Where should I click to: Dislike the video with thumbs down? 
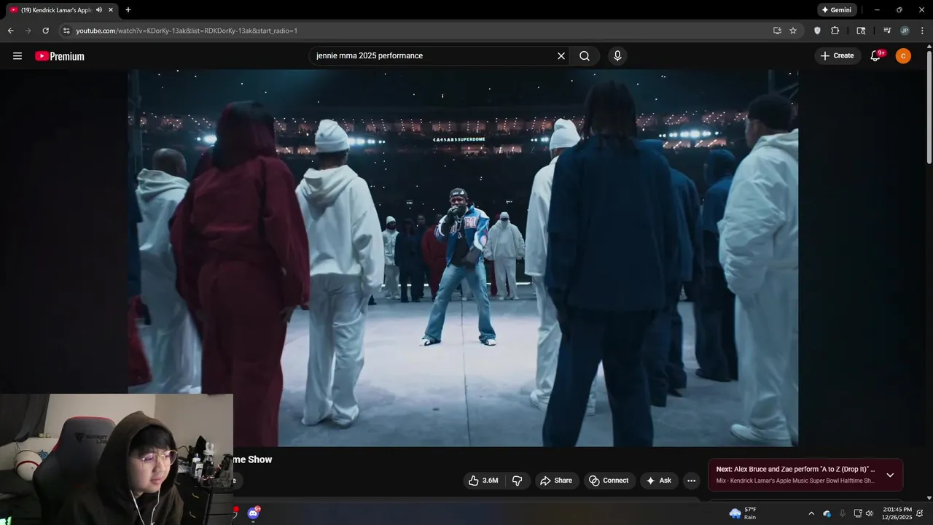tap(518, 481)
